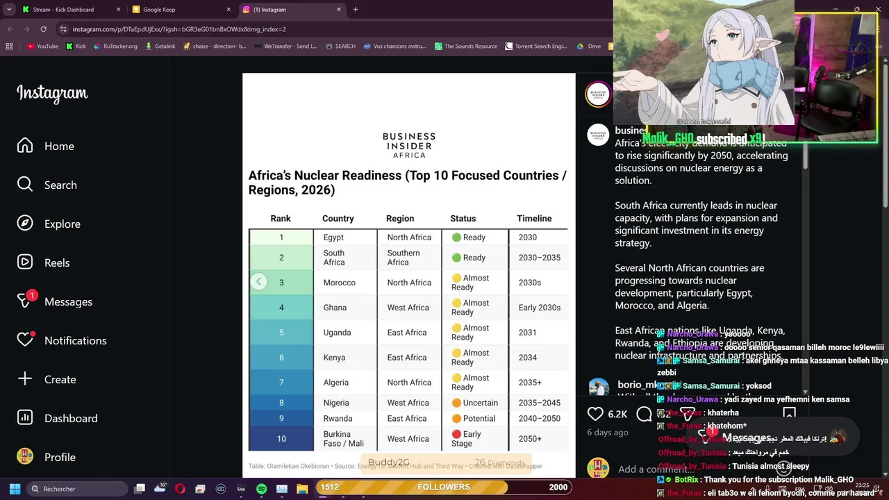This screenshot has height=500, width=889.
Task: Open the apps grid shortcut
Action: [9, 47]
